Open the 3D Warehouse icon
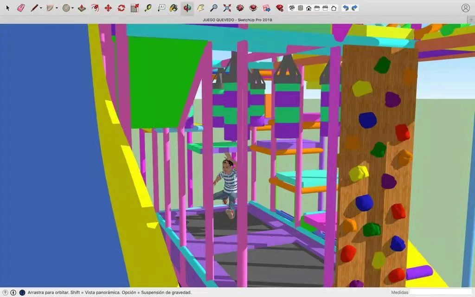 point(240,8)
